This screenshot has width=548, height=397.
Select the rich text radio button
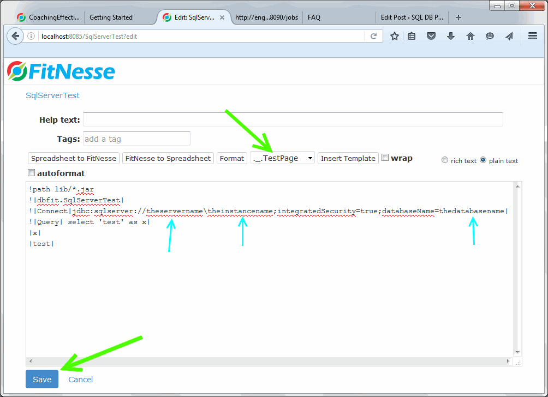[x=445, y=160]
